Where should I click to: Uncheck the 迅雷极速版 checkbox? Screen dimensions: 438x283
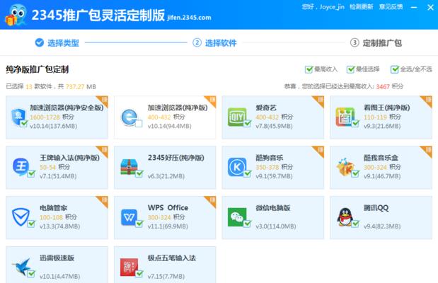coord(31,274)
